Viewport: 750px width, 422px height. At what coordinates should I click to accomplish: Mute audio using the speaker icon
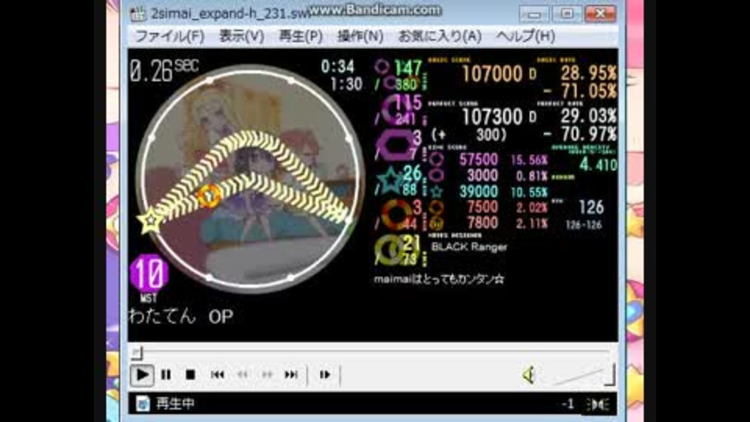528,374
